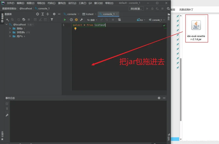Click the event log wrench icon

(7, 115)
